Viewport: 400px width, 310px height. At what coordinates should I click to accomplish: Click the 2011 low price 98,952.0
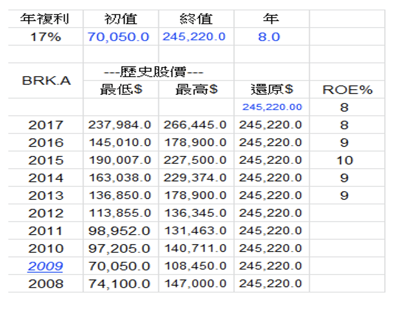[119, 231]
